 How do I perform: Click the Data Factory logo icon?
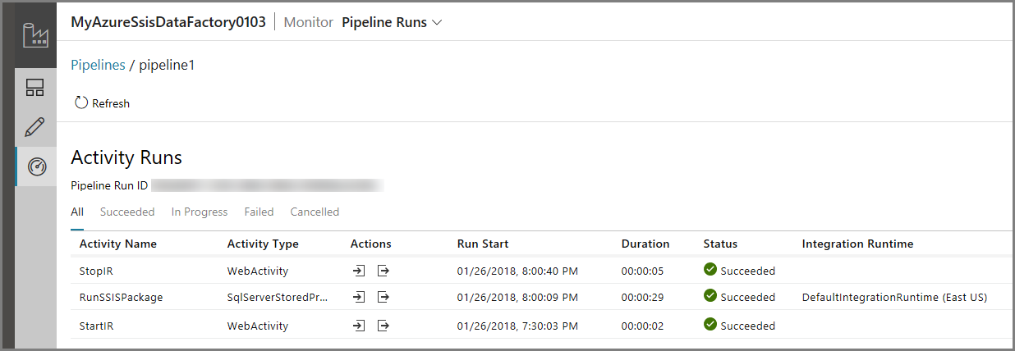pyautogui.click(x=35, y=35)
